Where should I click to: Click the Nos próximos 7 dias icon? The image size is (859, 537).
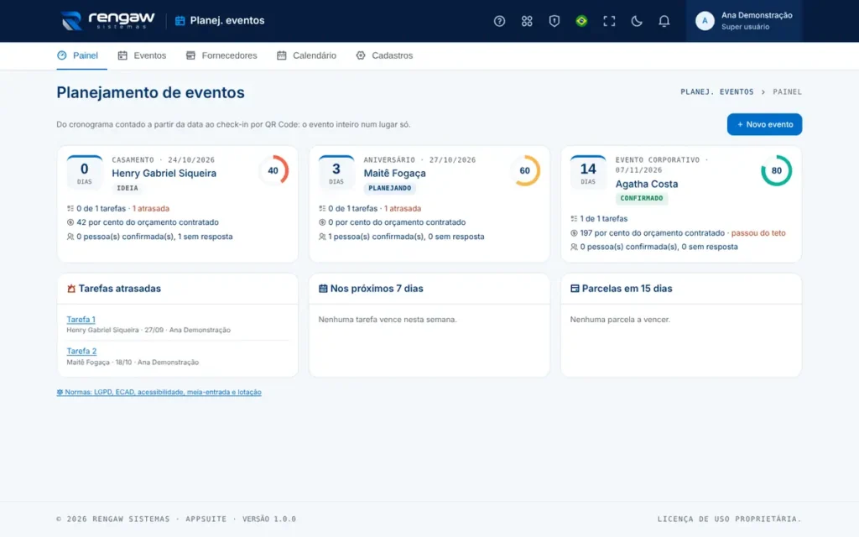tap(323, 289)
